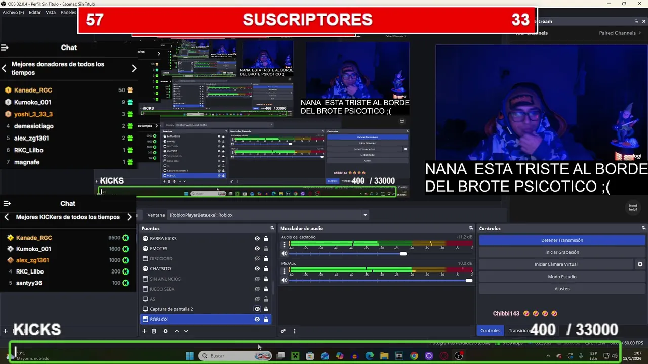Screen dimensions: 648x364
Task: Open the Paneles menu
Action: click(x=68, y=12)
